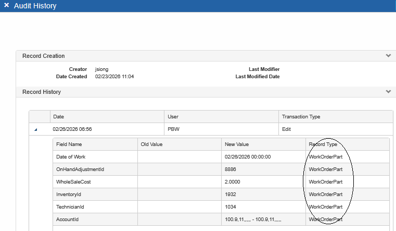Close the Audit History dialog

[6, 6]
